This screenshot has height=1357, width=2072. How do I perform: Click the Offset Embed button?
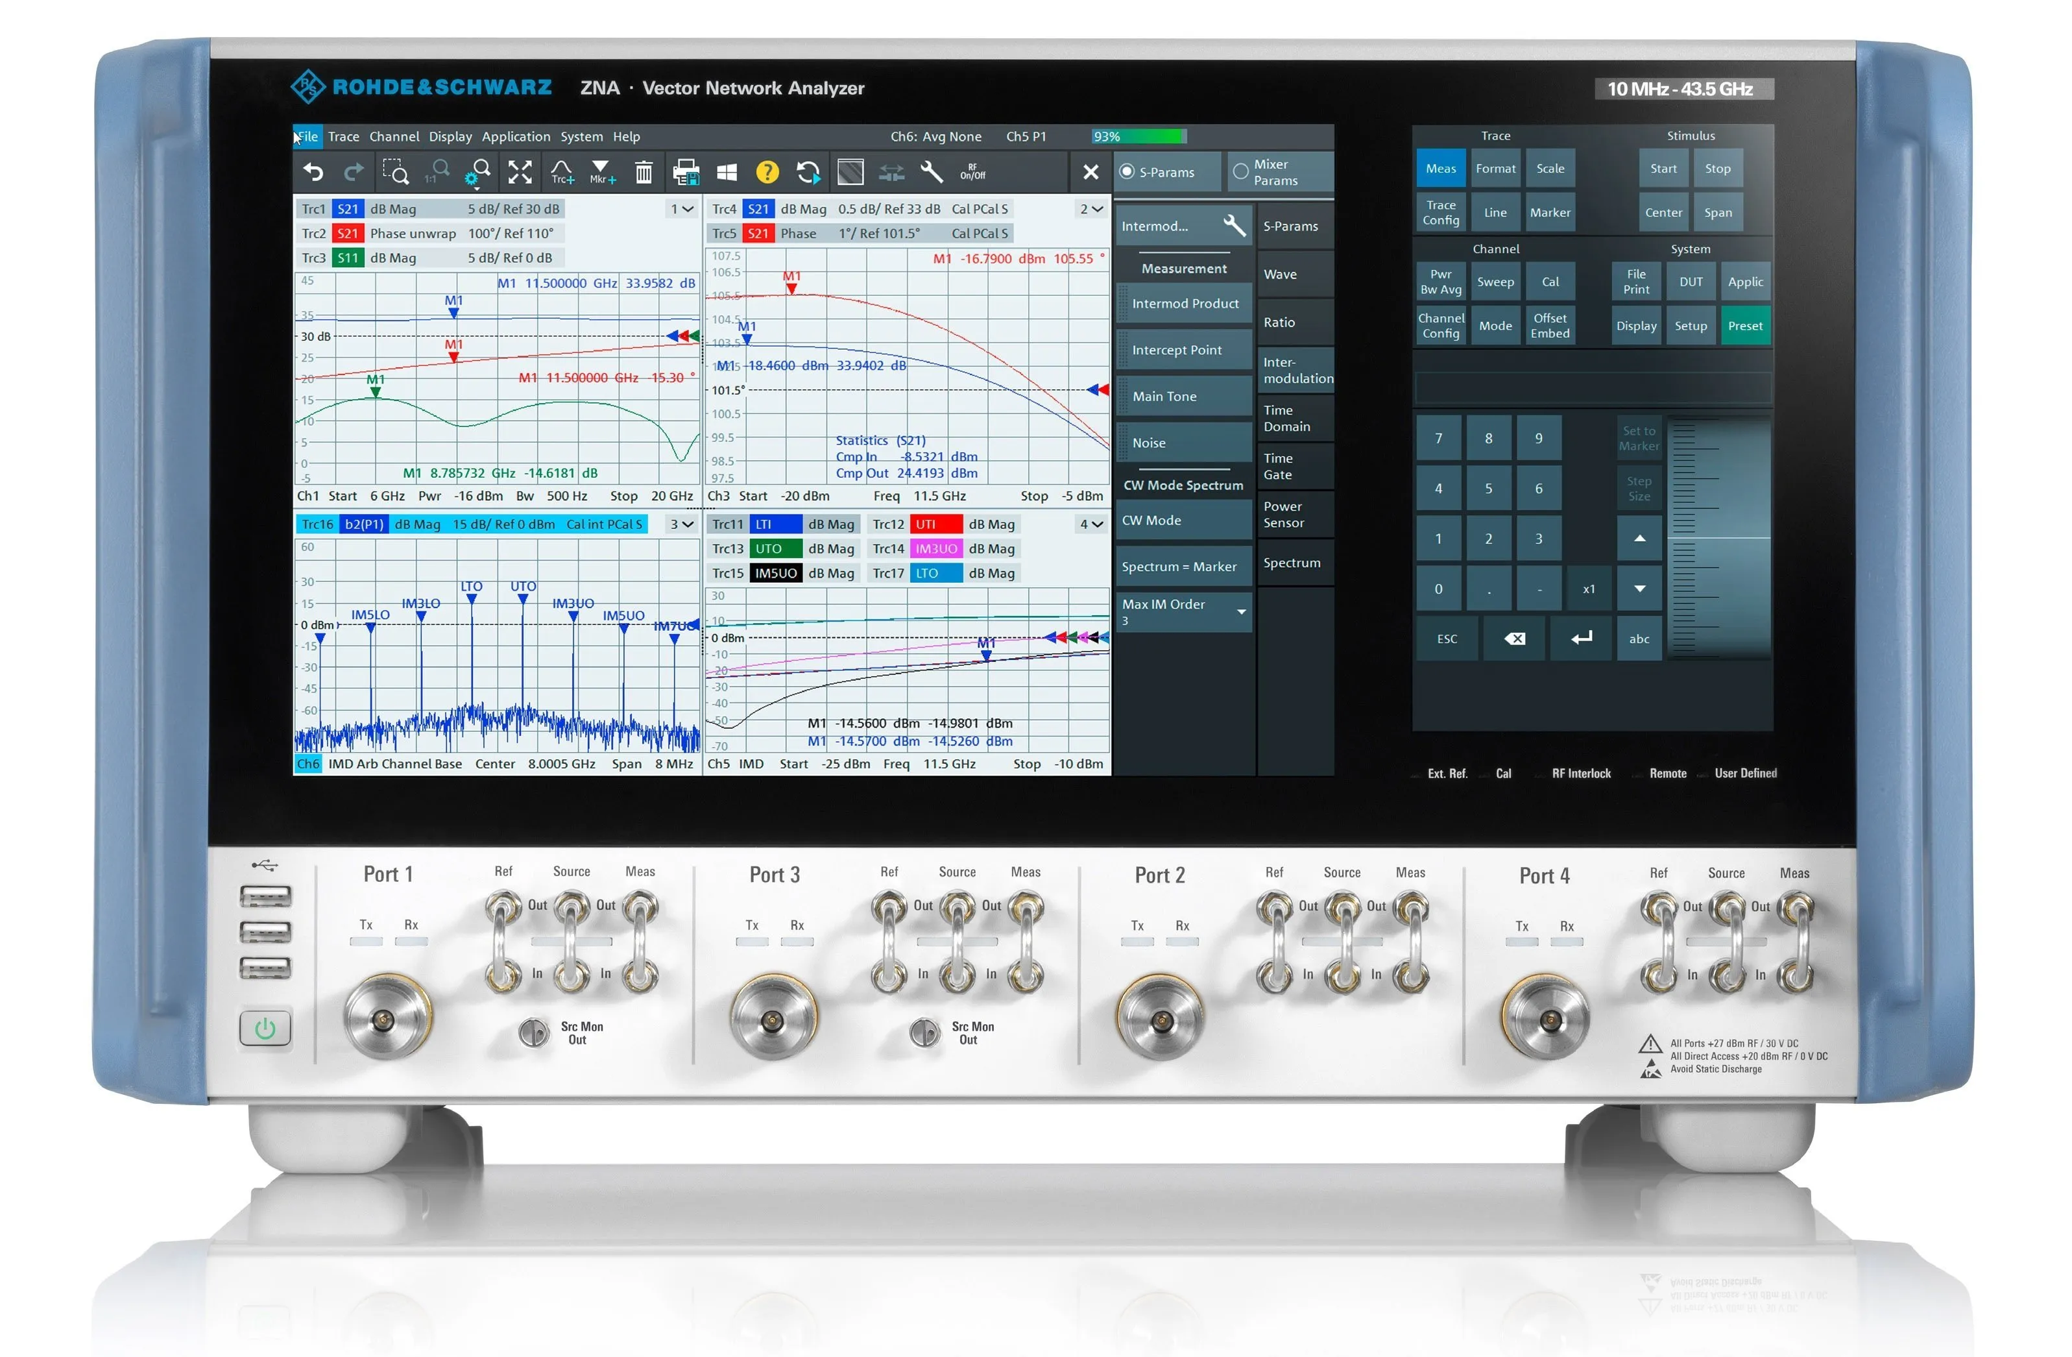(x=1550, y=326)
